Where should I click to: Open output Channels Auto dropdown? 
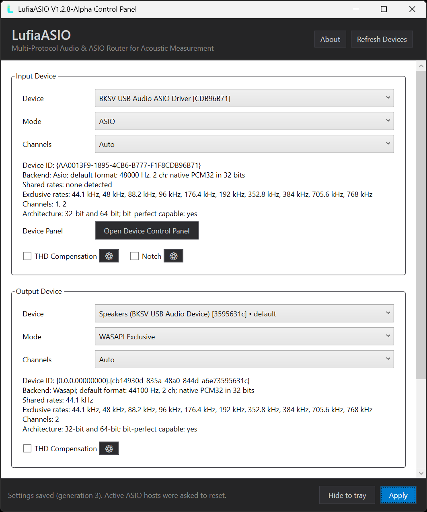pyautogui.click(x=244, y=359)
